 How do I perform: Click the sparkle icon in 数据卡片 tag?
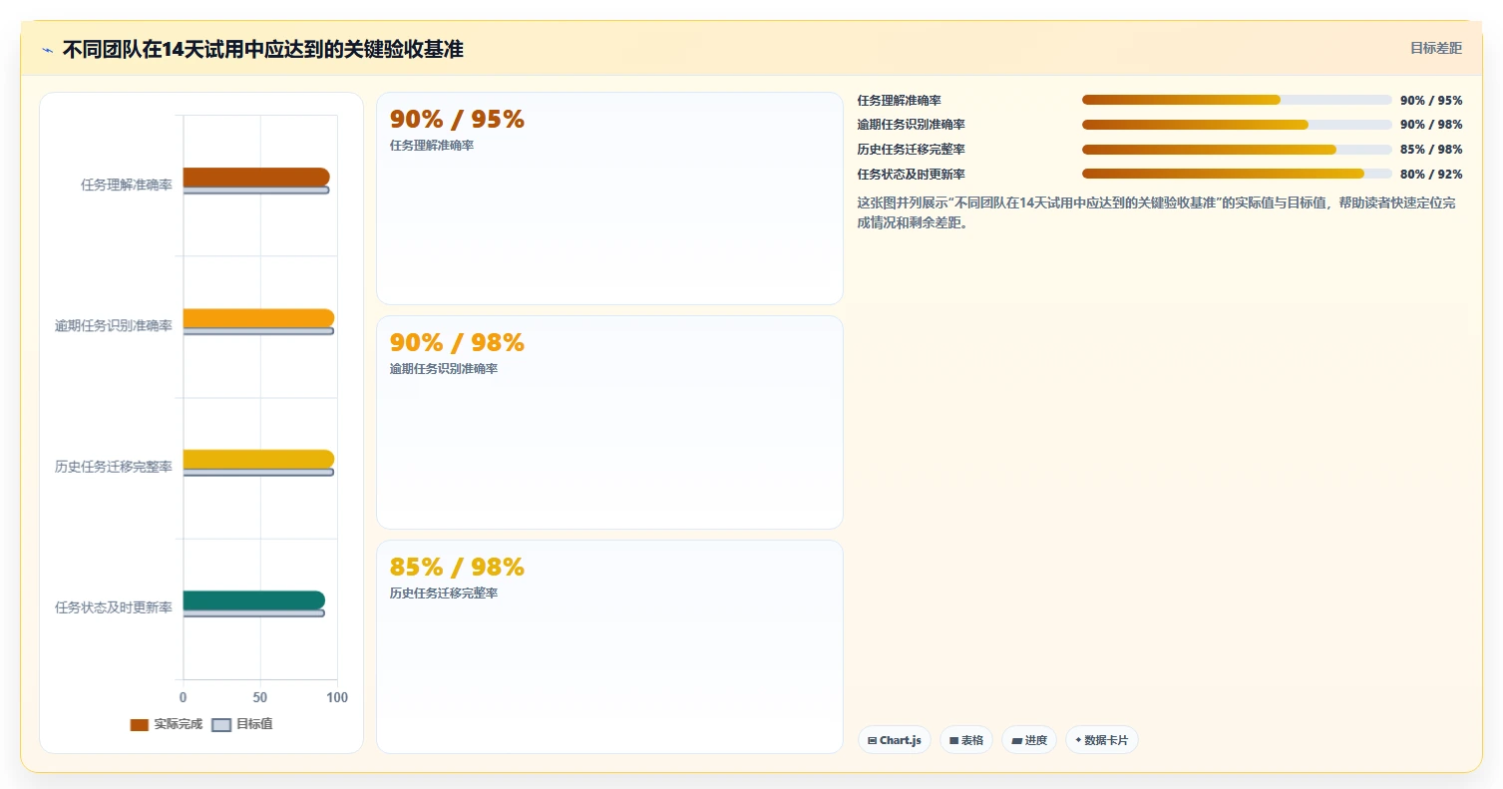(1078, 740)
